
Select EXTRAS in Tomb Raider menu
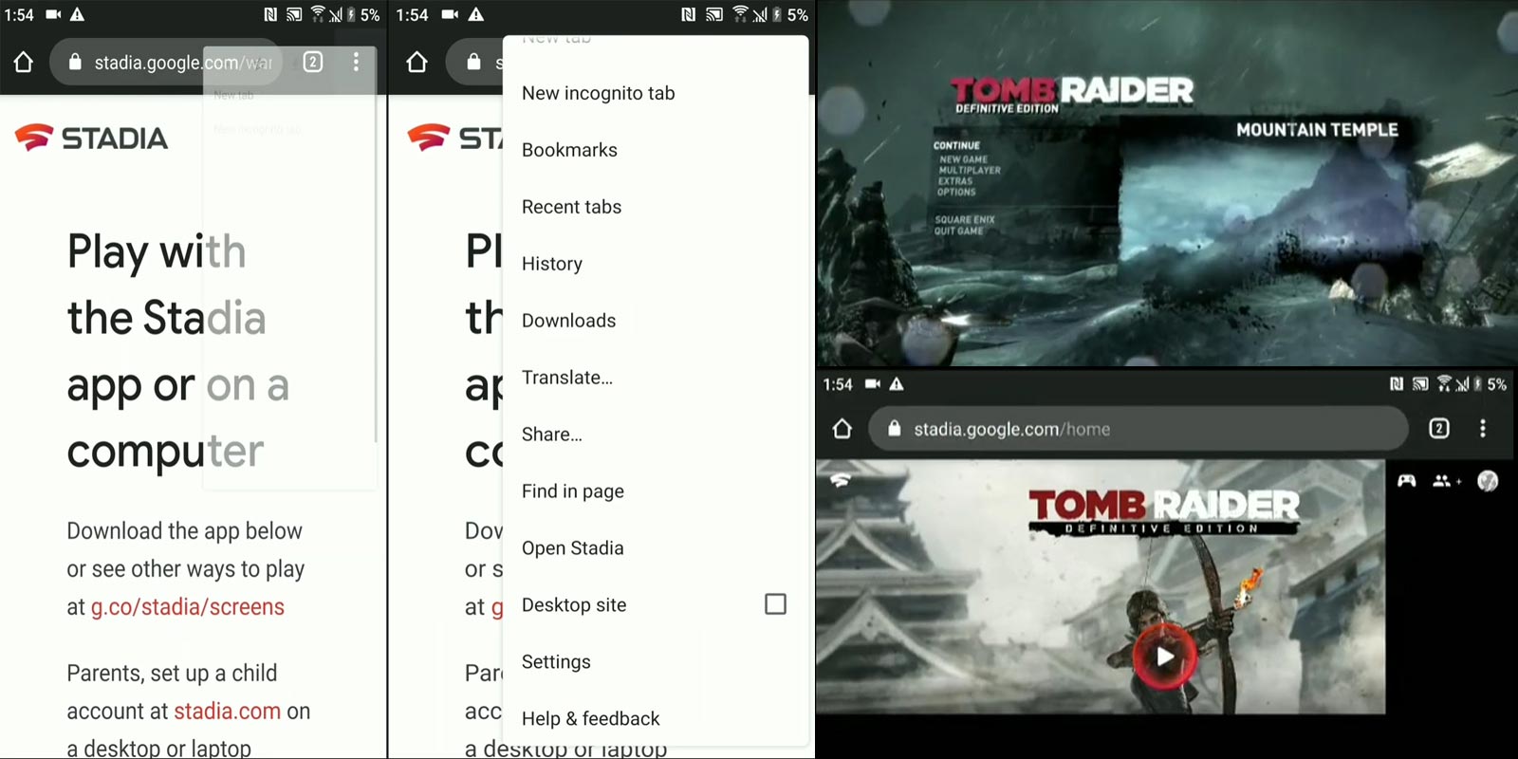pyautogui.click(x=955, y=180)
